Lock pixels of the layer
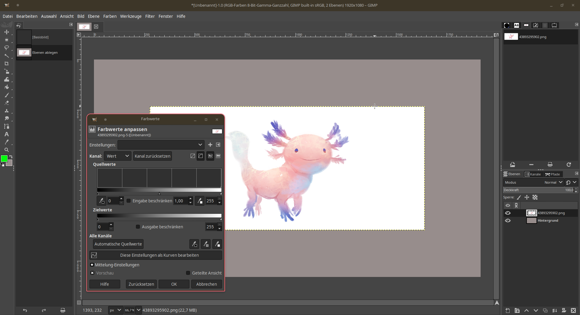 click(519, 198)
